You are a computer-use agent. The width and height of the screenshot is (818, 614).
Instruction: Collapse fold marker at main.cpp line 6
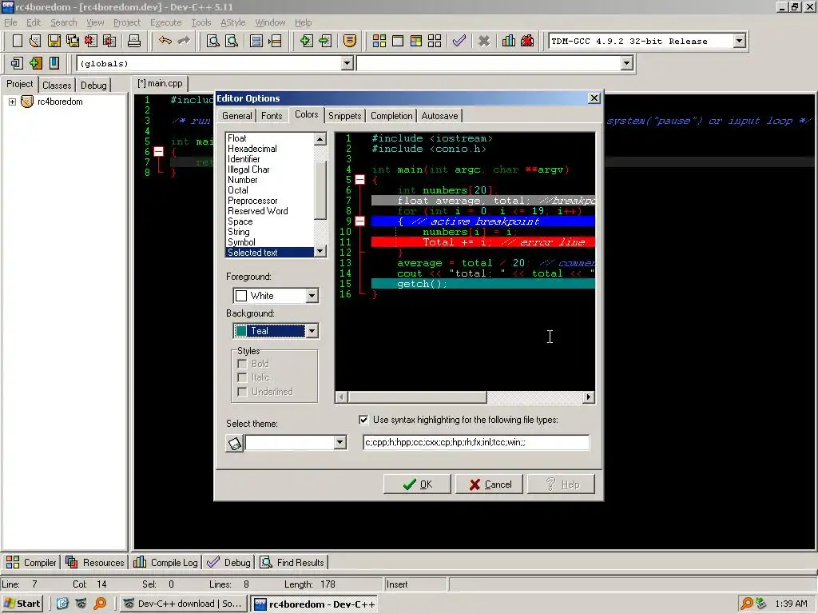pyautogui.click(x=159, y=151)
